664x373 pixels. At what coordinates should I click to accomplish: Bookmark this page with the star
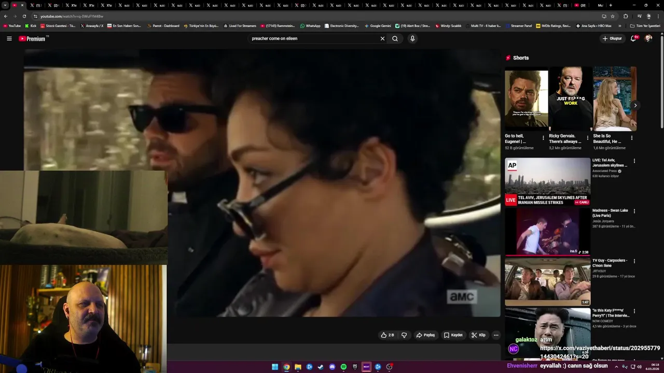pos(613,16)
